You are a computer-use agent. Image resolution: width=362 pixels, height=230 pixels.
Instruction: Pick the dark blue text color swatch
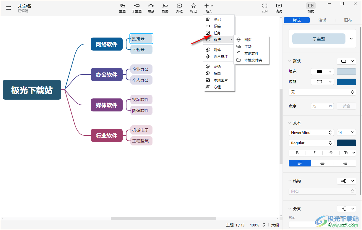(x=346, y=143)
